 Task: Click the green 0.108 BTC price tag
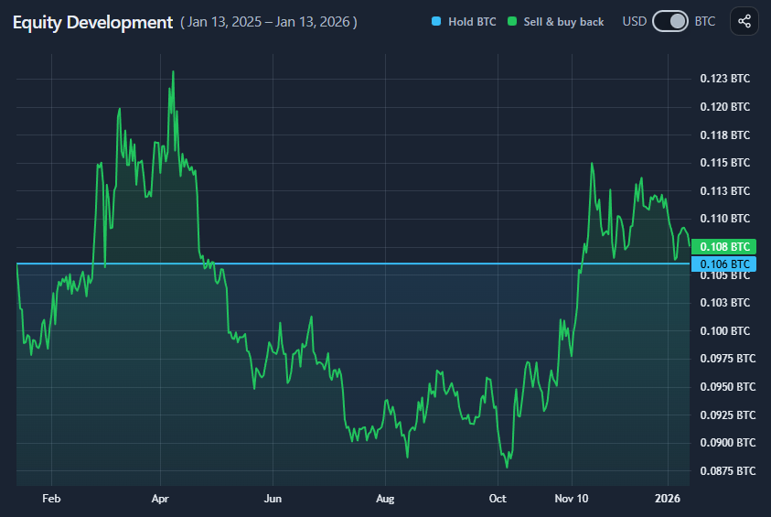tap(723, 247)
